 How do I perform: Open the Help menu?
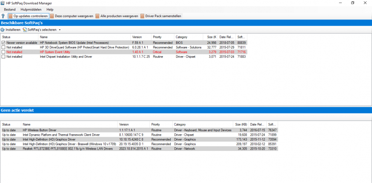click(x=50, y=10)
